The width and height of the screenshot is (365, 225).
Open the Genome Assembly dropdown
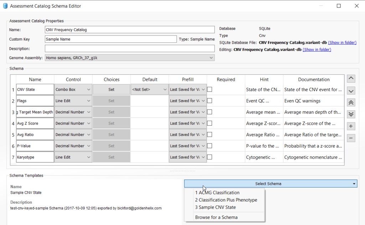pos(211,57)
